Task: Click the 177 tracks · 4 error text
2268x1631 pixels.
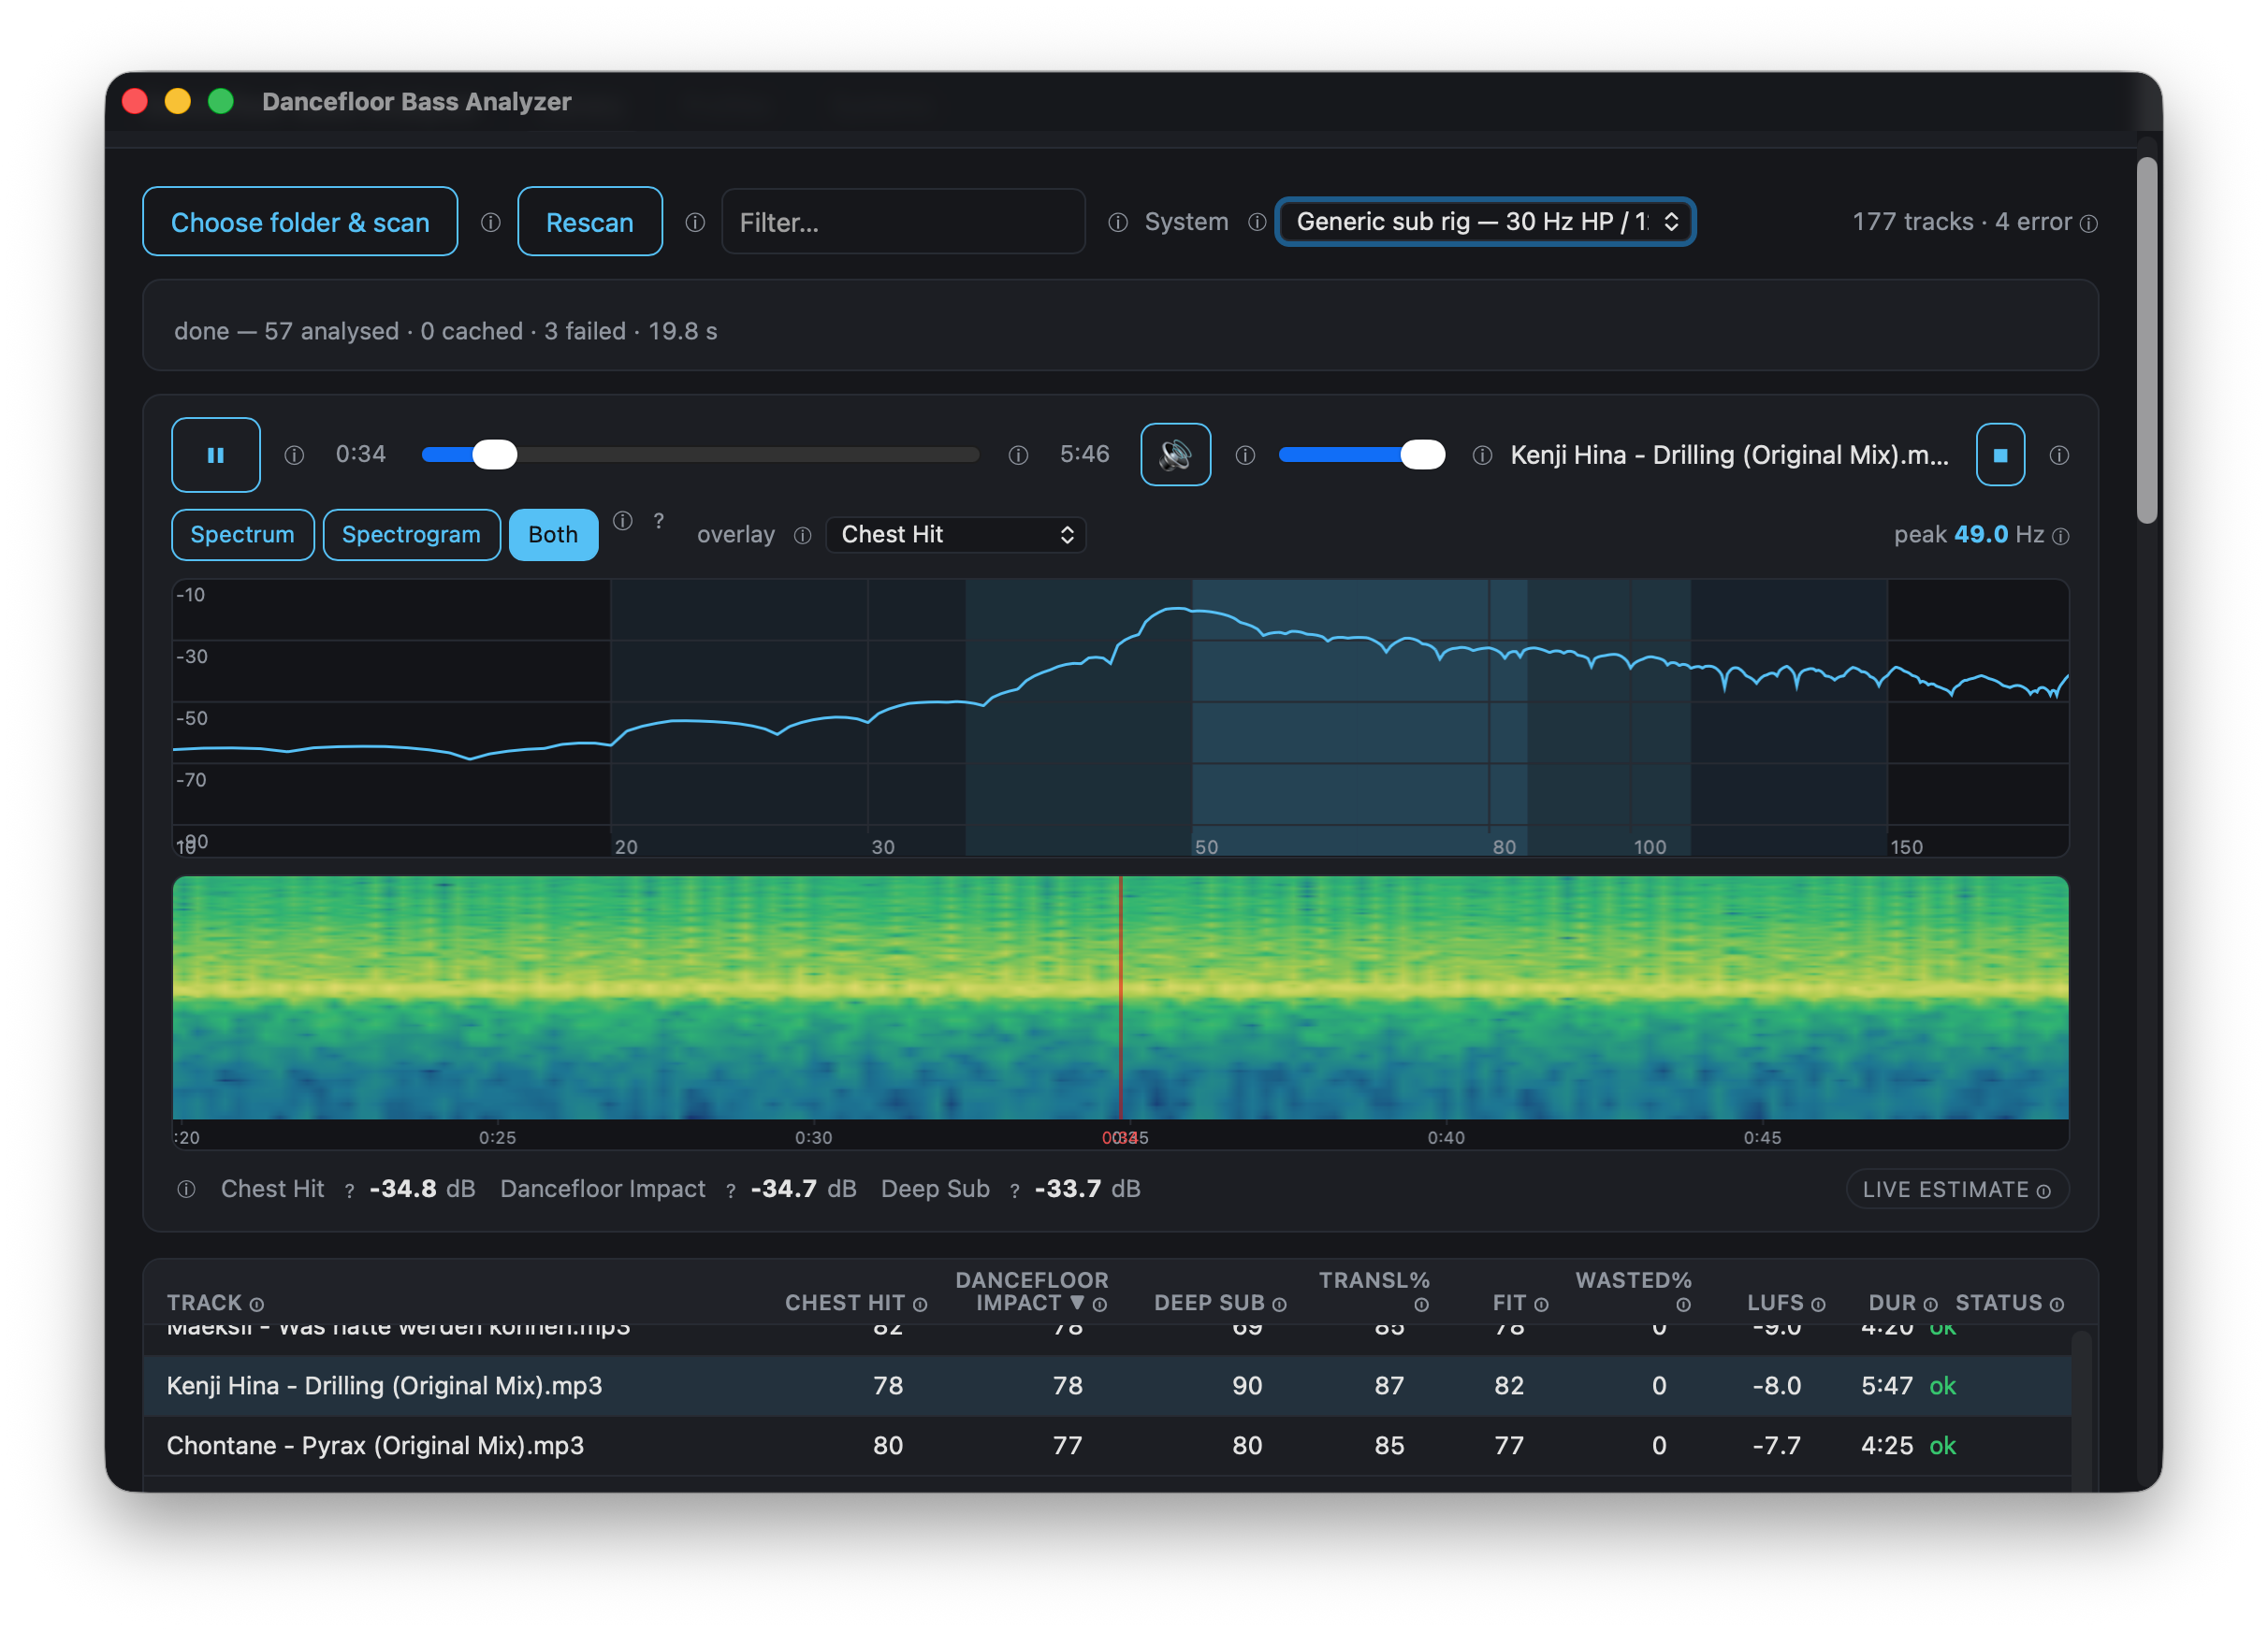Action: click(1962, 222)
